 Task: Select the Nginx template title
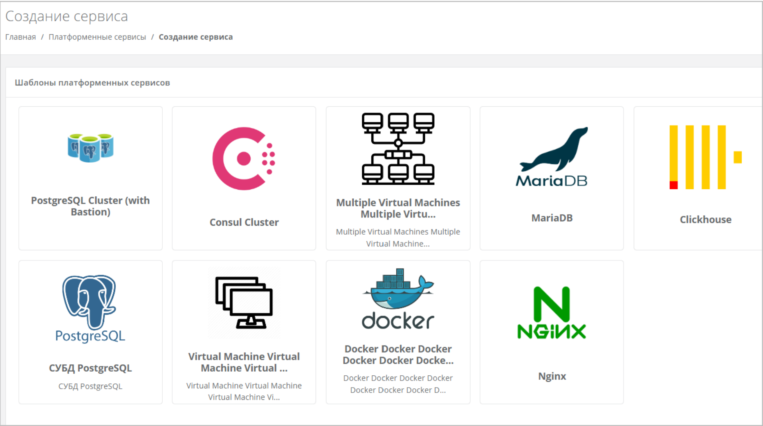pos(552,376)
